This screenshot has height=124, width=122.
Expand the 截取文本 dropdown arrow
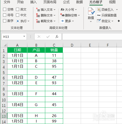[54, 21]
